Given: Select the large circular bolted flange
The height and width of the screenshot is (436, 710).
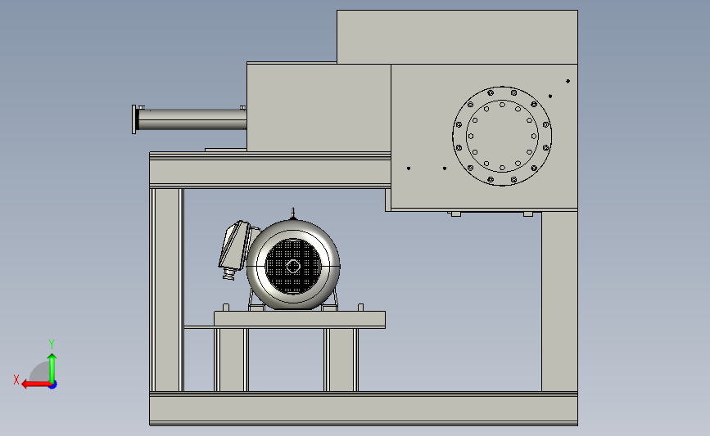Looking at the screenshot, I should point(502,136).
